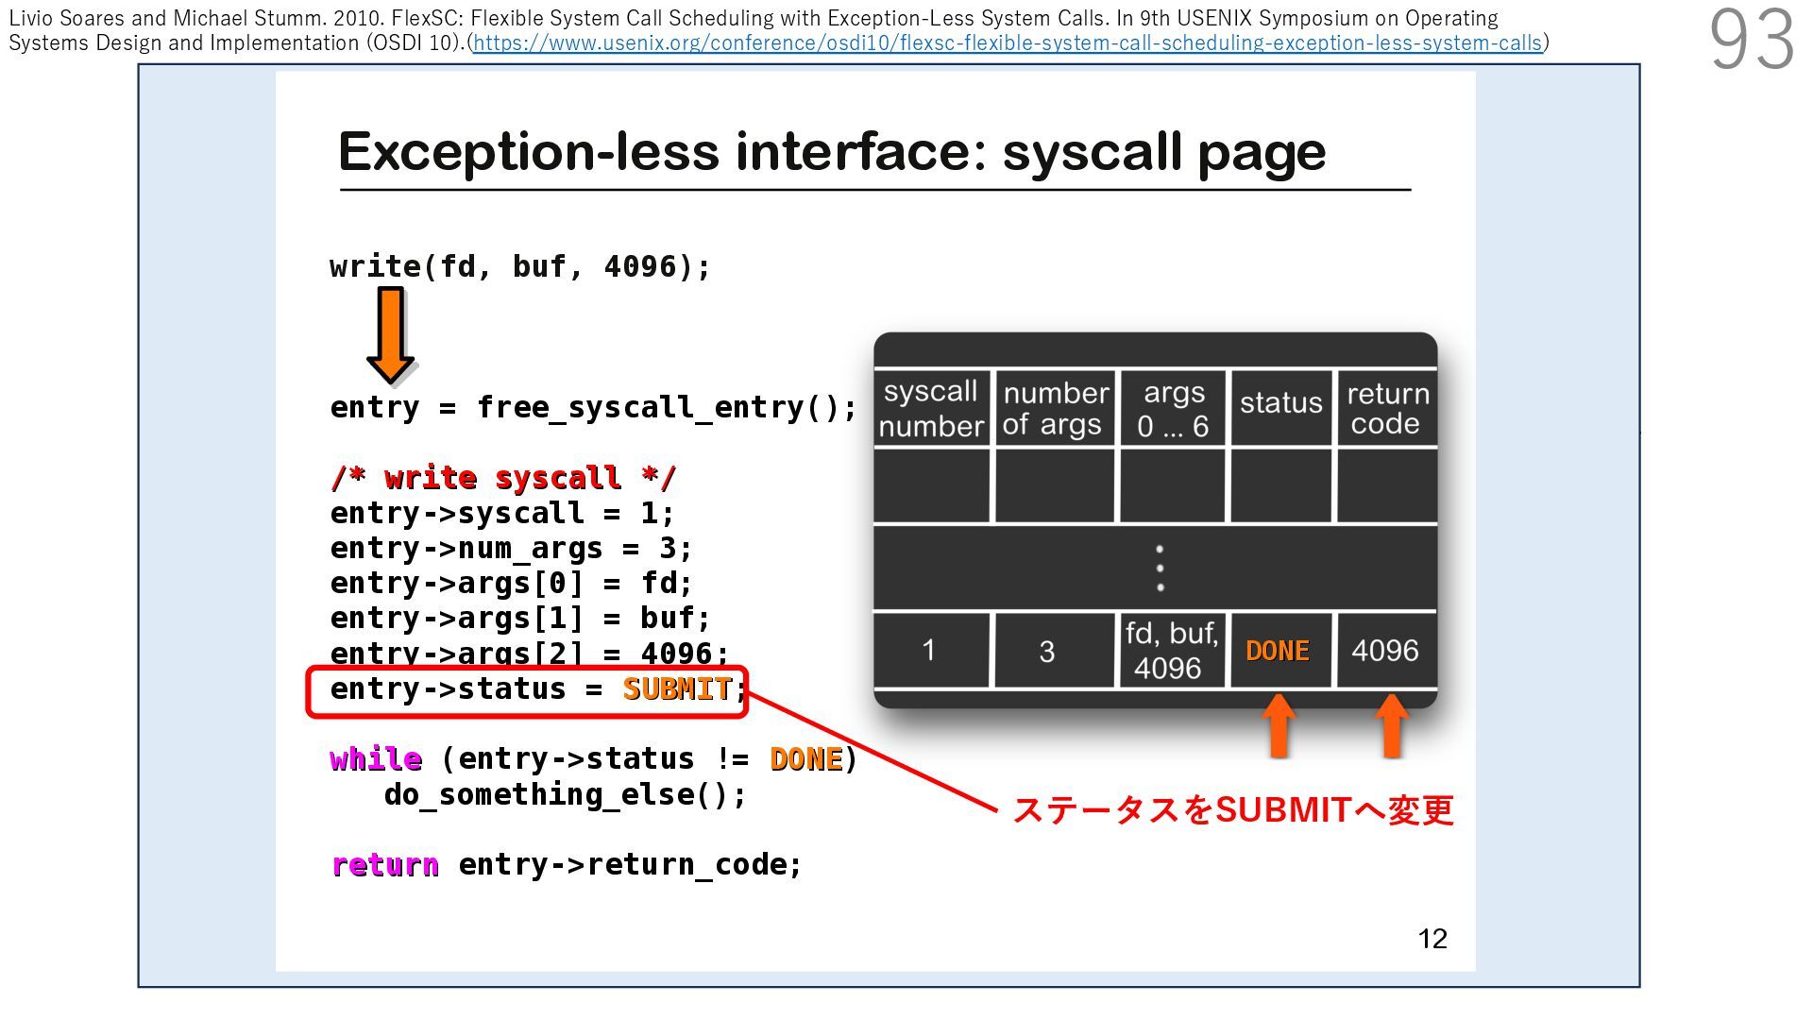1813x1020 pixels.
Task: Click the 'status' column header
Action: 1280,403
